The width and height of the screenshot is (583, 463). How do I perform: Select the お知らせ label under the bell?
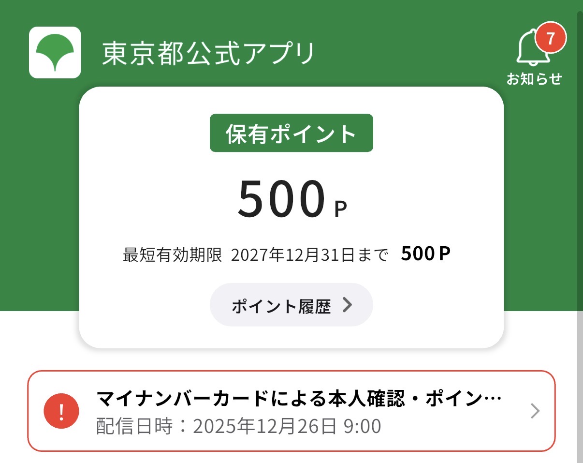pyautogui.click(x=534, y=78)
